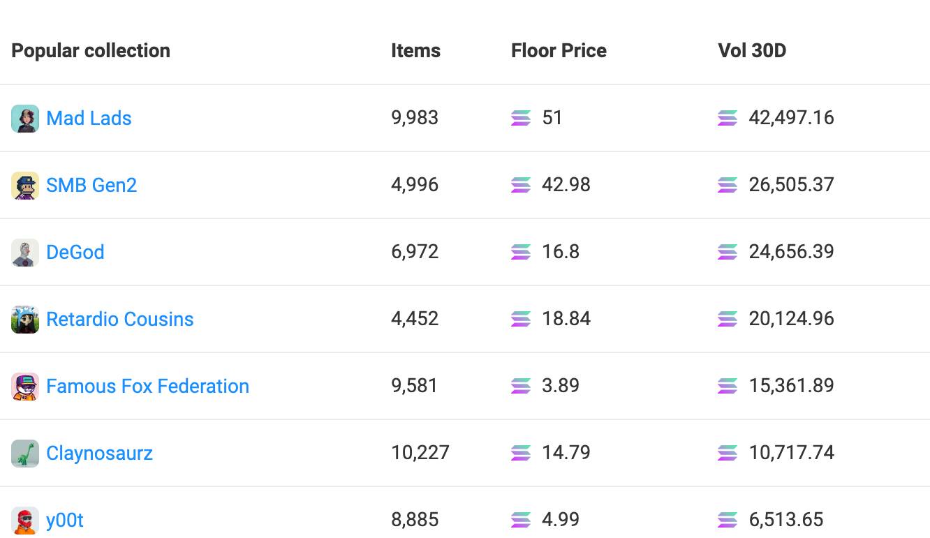Select the volume value 15,361.89
This screenshot has height=538, width=930.
791,386
